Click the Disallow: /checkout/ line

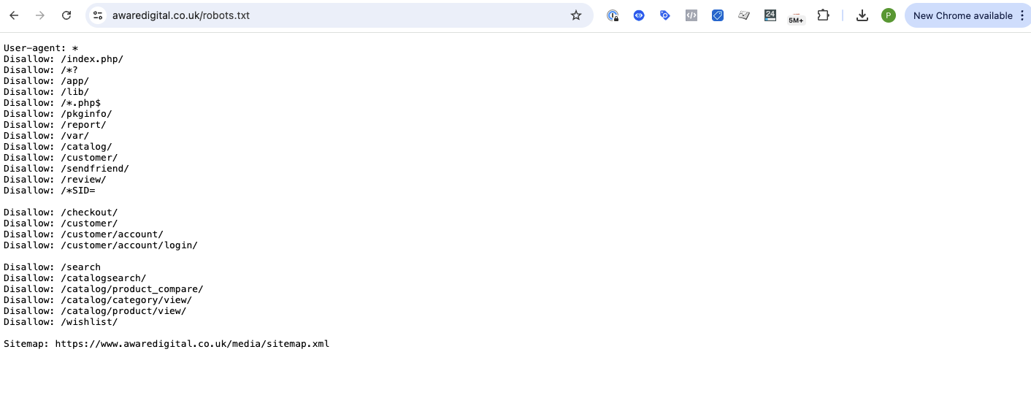coord(61,213)
